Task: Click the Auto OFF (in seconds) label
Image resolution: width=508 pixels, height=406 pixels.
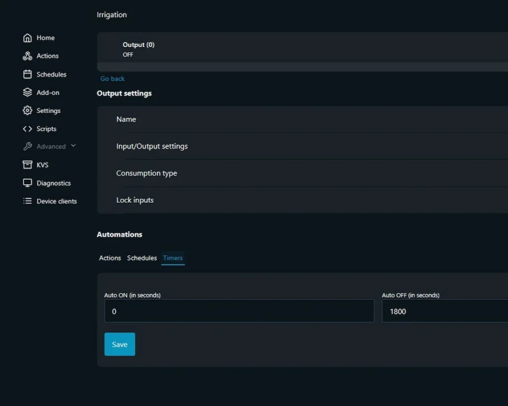Action: pos(410,295)
